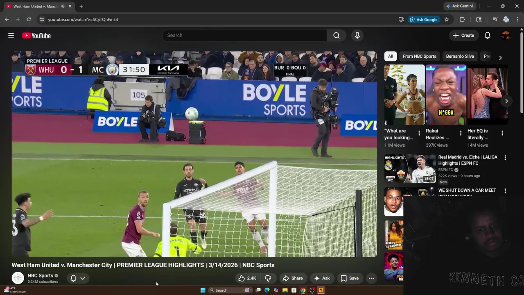524x295 pixels.
Task: Open the Real Madrid vs. Elche title link
Action: tap(468, 160)
